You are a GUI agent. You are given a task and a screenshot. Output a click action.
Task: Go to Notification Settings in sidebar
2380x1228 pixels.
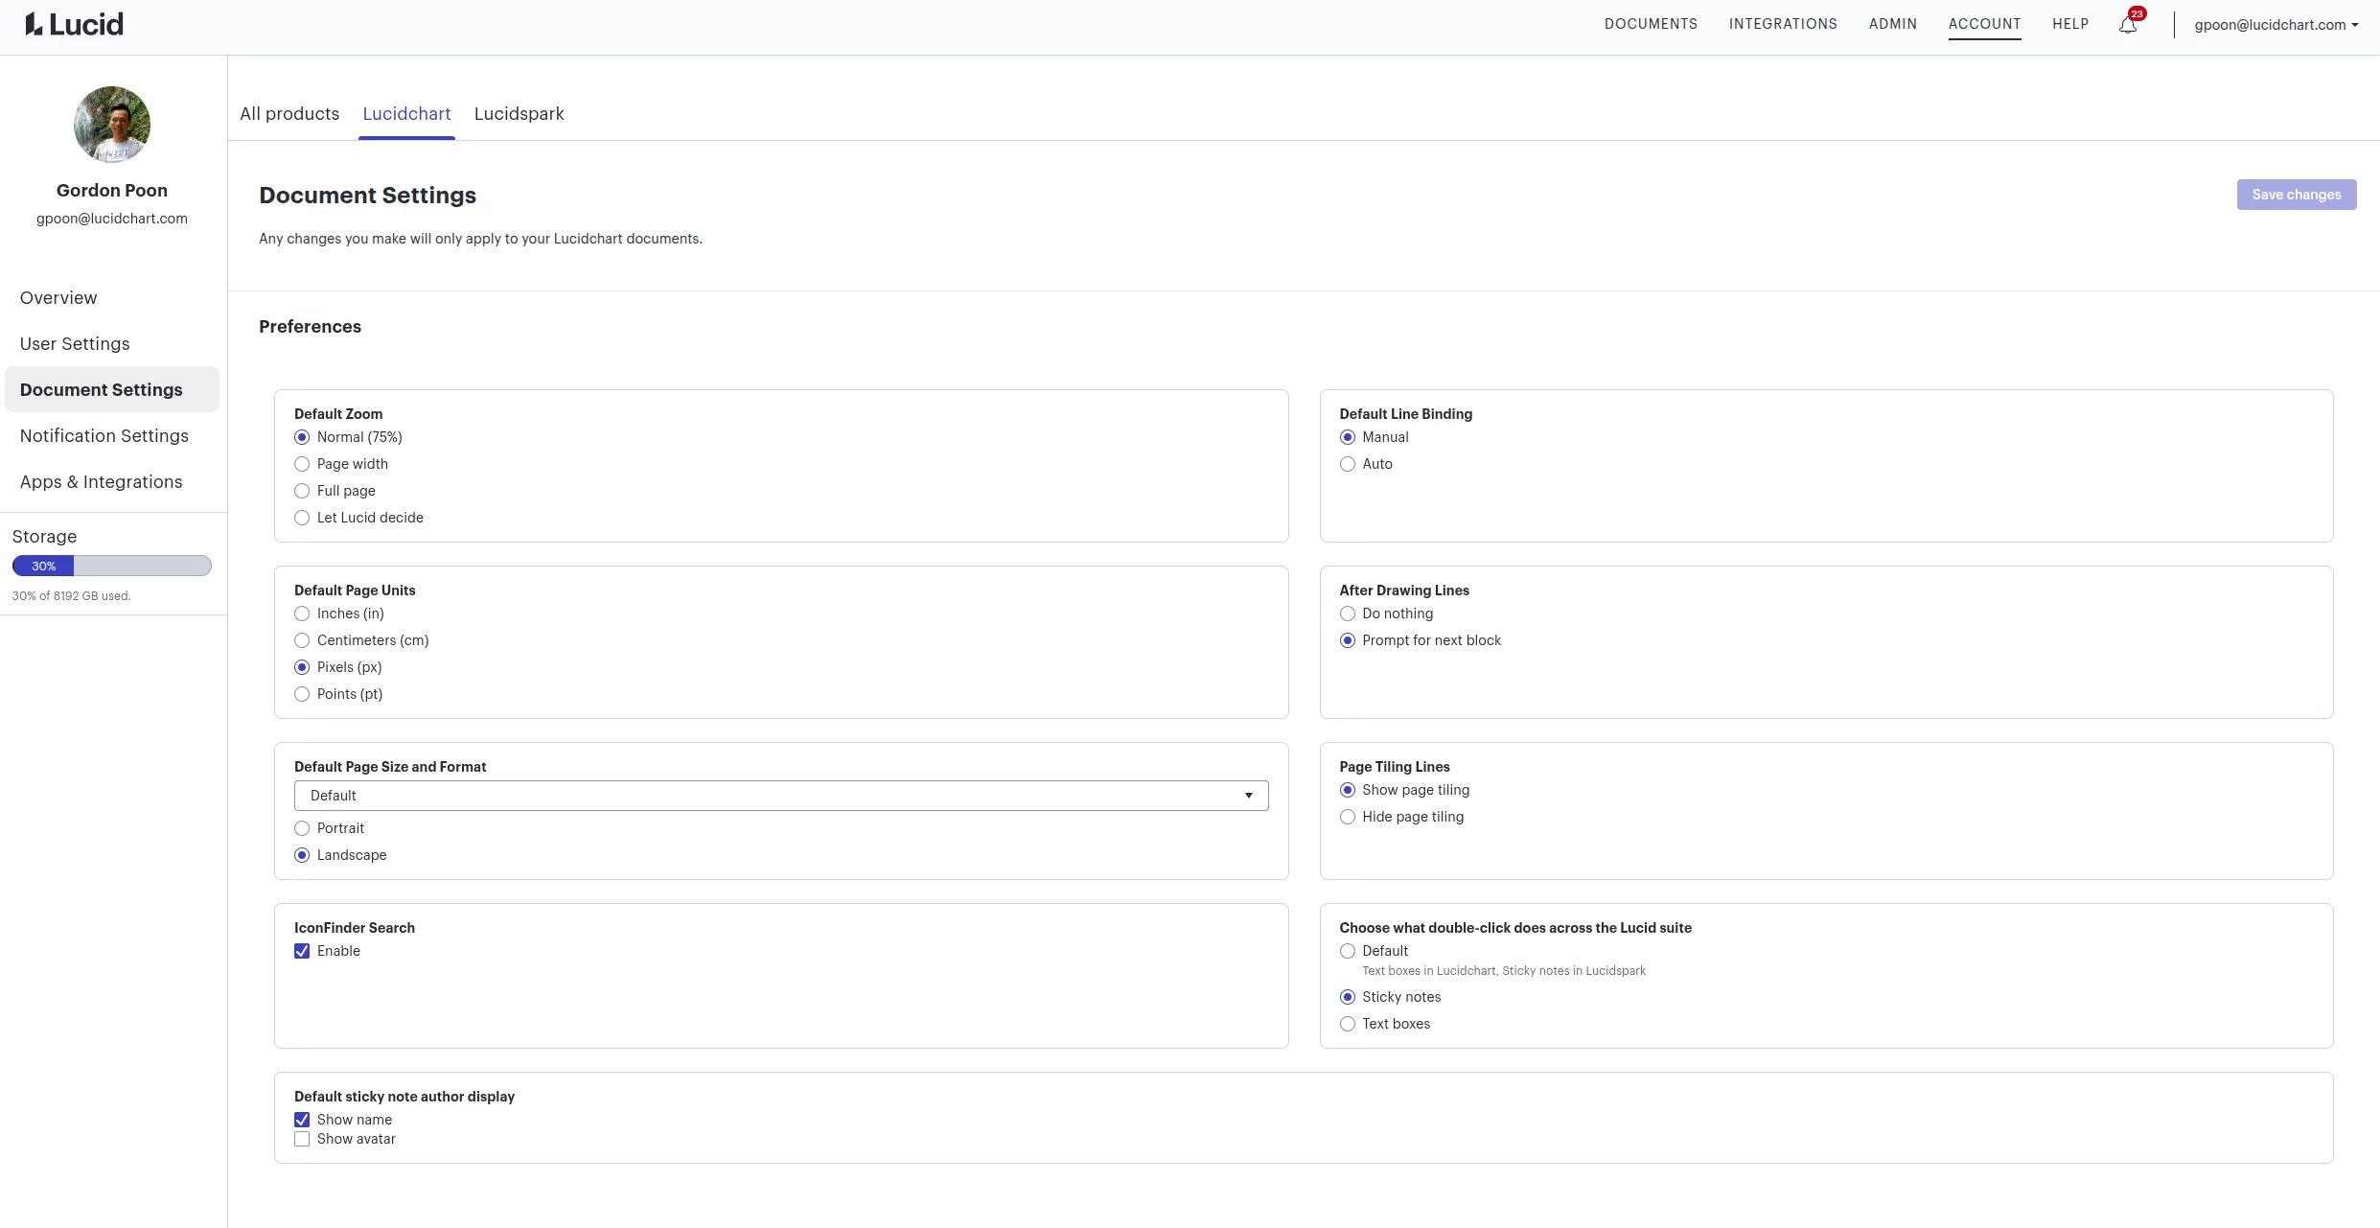[x=104, y=436]
